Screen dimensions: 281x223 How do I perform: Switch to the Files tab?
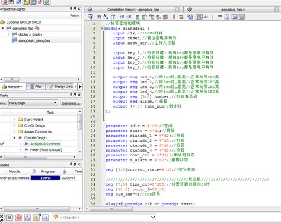click(36, 87)
